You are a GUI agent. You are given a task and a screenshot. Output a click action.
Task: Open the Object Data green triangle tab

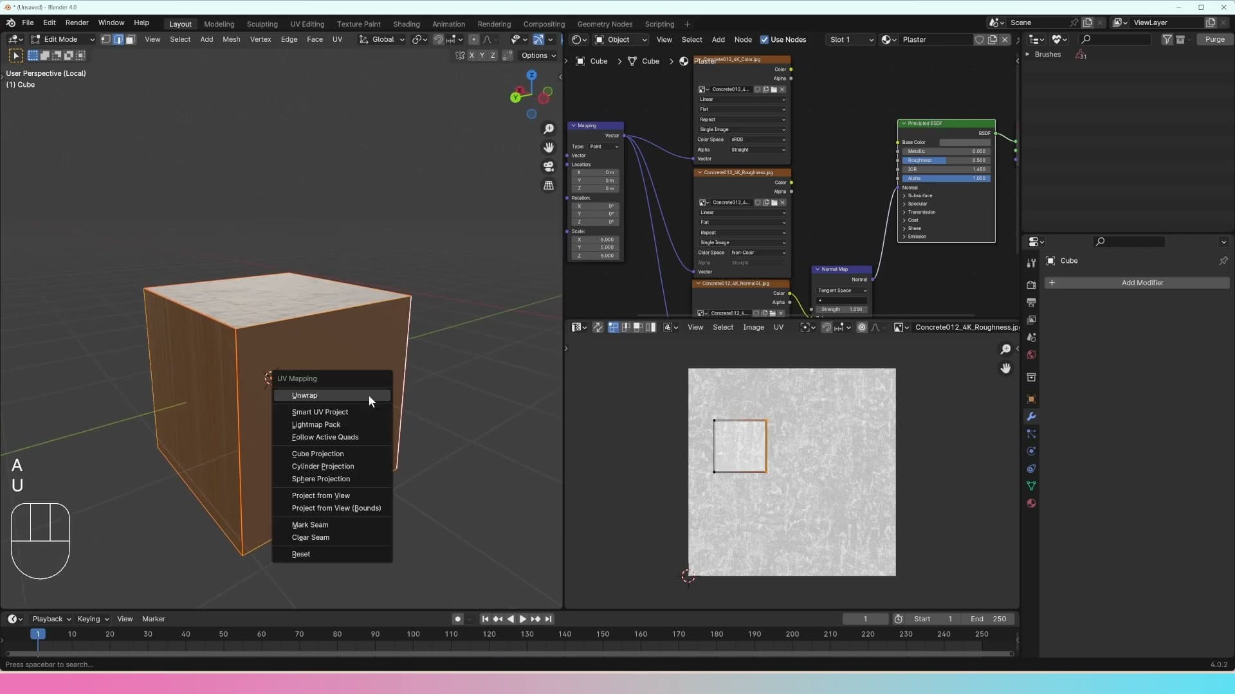coord(1031,486)
